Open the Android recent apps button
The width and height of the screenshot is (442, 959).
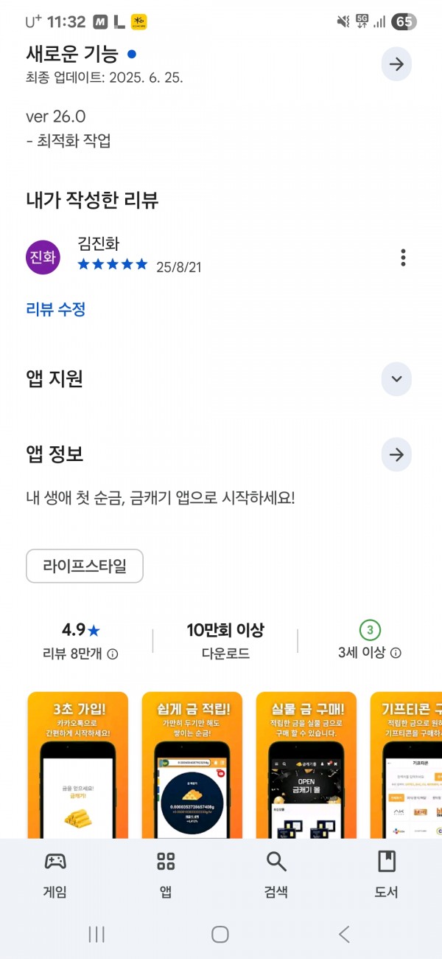pos(97,934)
